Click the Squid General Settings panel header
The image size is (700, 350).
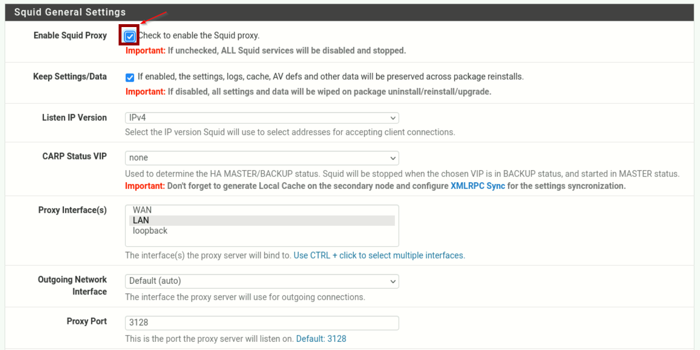click(x=70, y=12)
